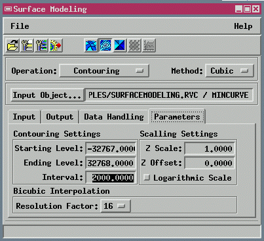Switch to the Data Handling tab
This screenshot has height=241, width=264.
pos(114,117)
